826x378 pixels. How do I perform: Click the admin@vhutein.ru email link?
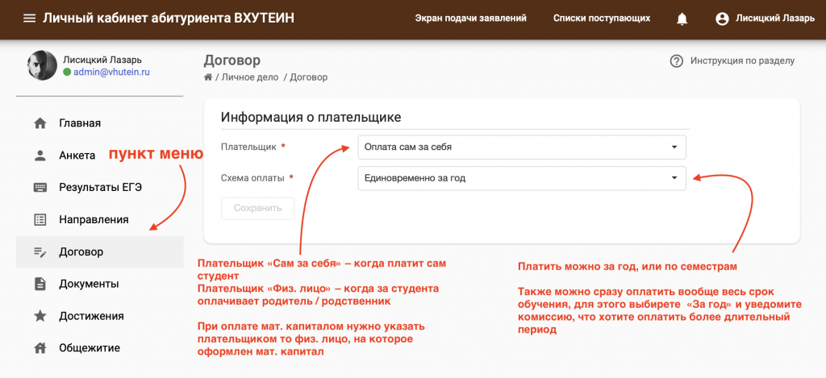[x=111, y=72]
